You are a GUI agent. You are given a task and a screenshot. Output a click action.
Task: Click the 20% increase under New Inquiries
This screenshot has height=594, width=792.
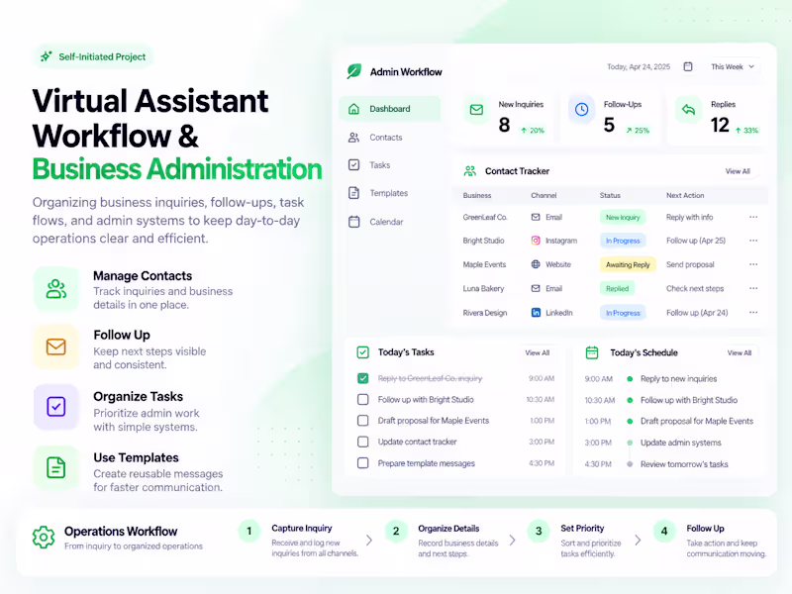point(533,131)
